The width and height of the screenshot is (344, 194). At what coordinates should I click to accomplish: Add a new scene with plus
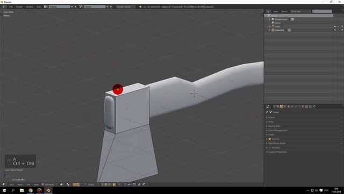click(107, 7)
